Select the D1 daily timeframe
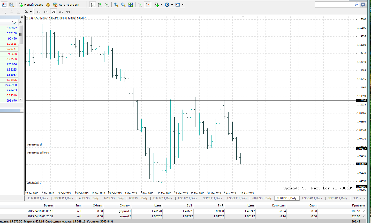Viewport: 371px width, 223px height. point(53,12)
